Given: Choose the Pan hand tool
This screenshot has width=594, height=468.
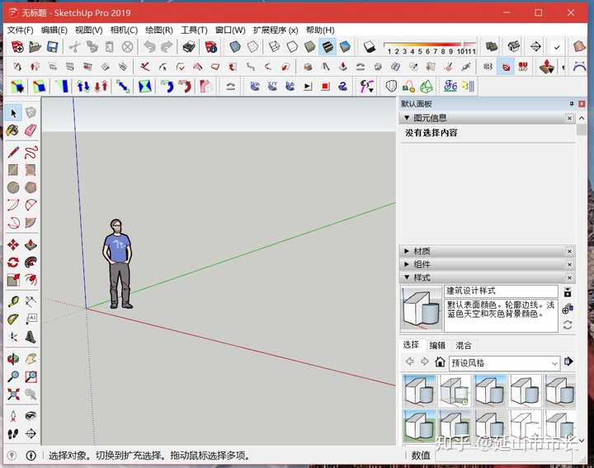Looking at the screenshot, I should 31,359.
